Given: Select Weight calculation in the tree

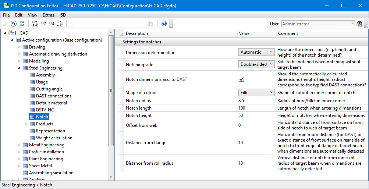Looking at the screenshot, I should point(54,138).
